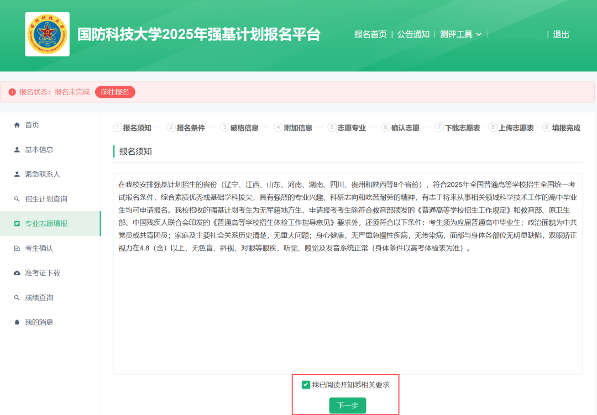
Task: Click the 填报完成 step label
Action: (x=567, y=128)
